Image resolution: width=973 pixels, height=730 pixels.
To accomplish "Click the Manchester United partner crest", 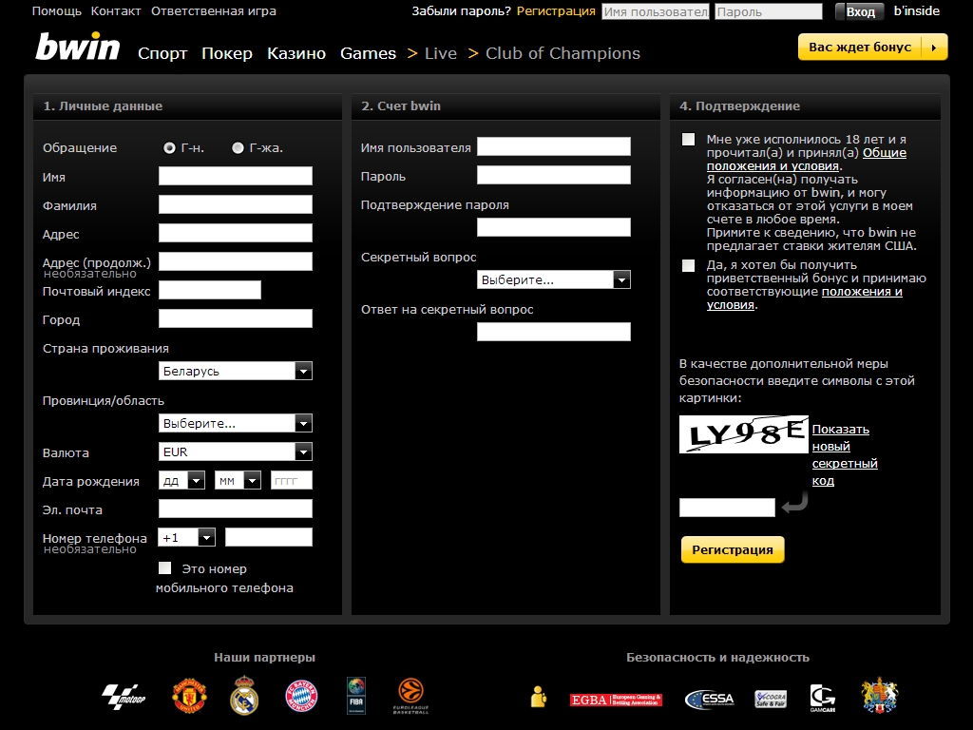I will (x=188, y=697).
